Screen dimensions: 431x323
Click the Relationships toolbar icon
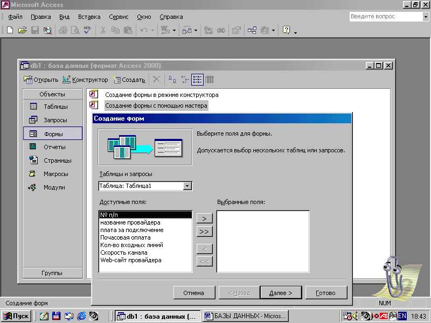pos(252,30)
